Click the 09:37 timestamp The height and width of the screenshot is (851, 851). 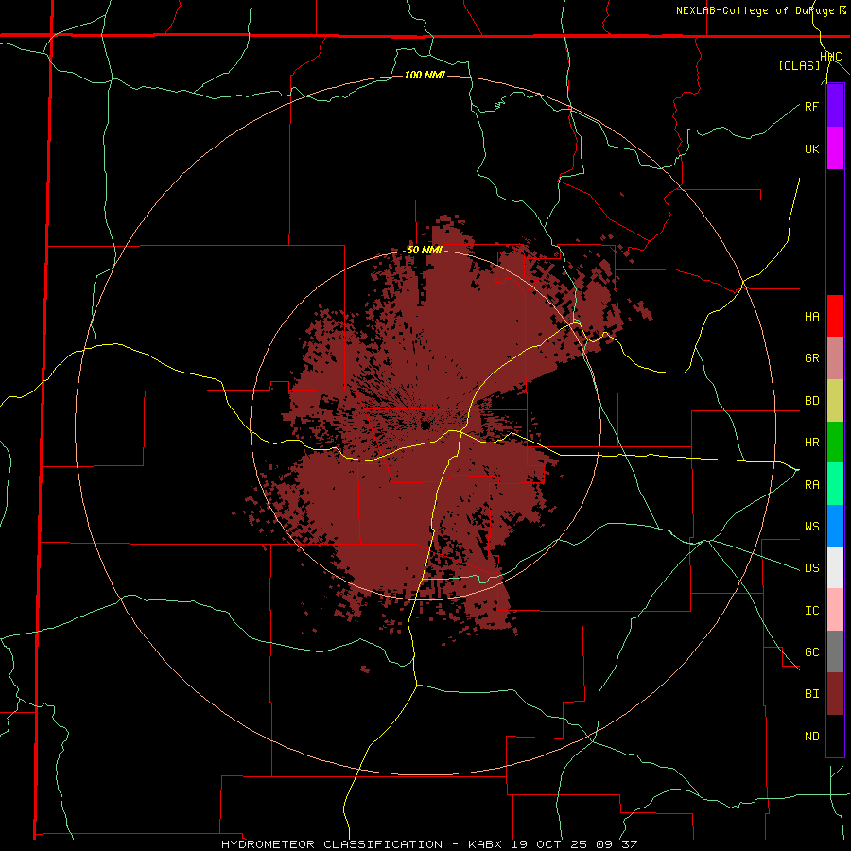[616, 844]
